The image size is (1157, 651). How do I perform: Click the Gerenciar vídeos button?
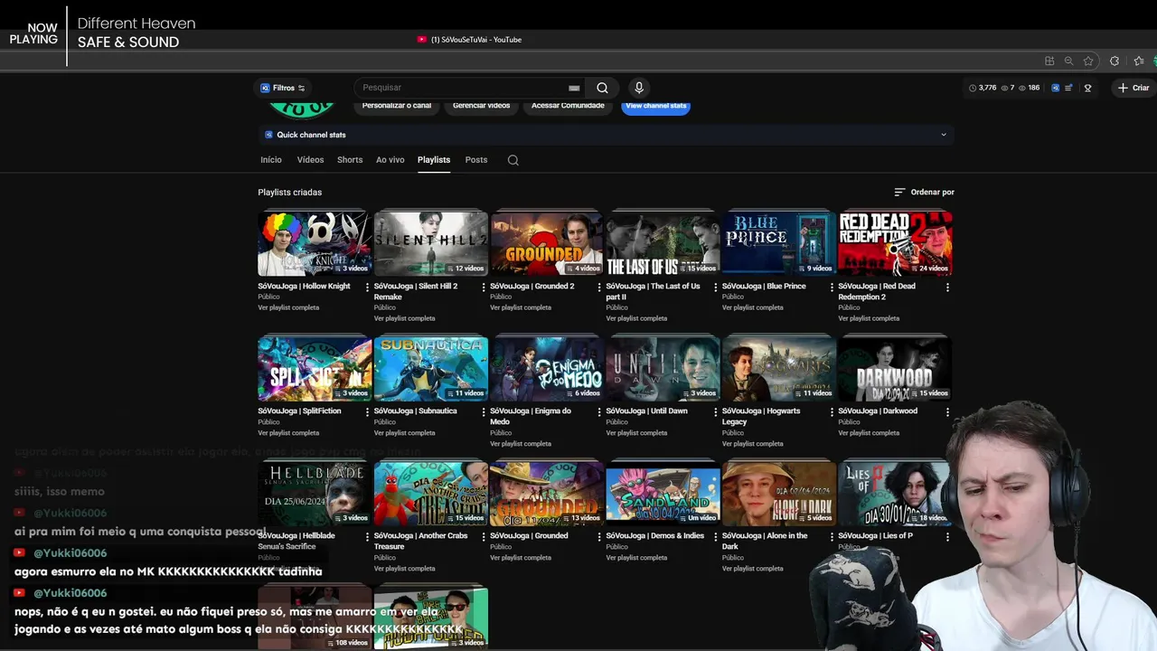481,107
